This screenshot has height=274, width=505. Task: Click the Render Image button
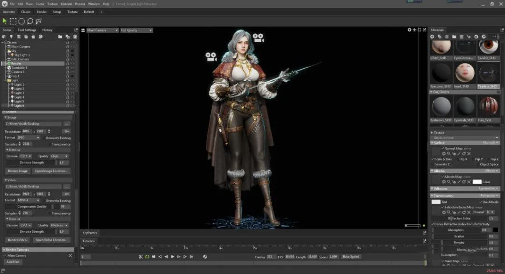[18, 171]
